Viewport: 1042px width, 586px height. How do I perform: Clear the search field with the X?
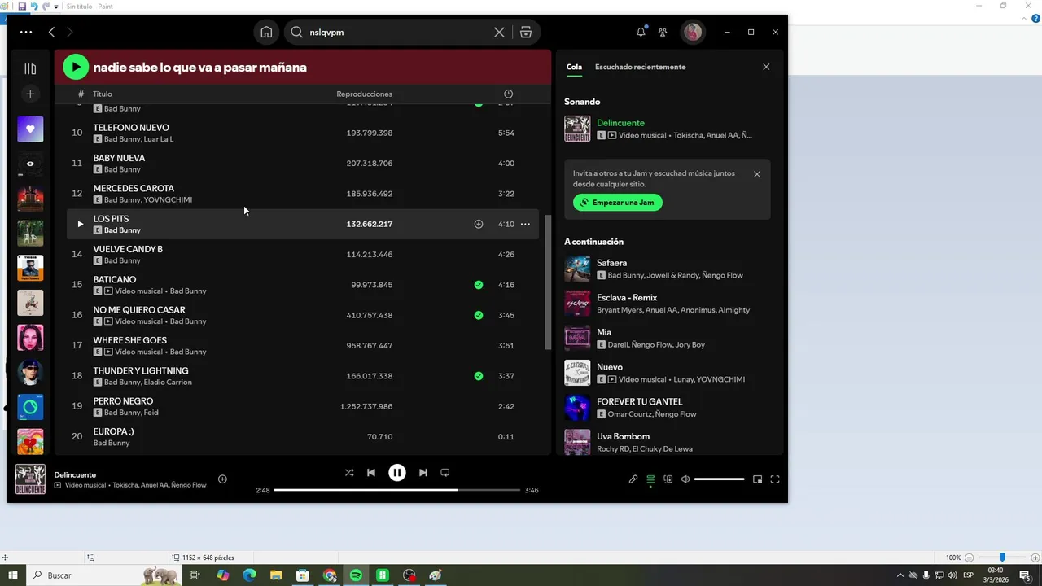pos(499,33)
